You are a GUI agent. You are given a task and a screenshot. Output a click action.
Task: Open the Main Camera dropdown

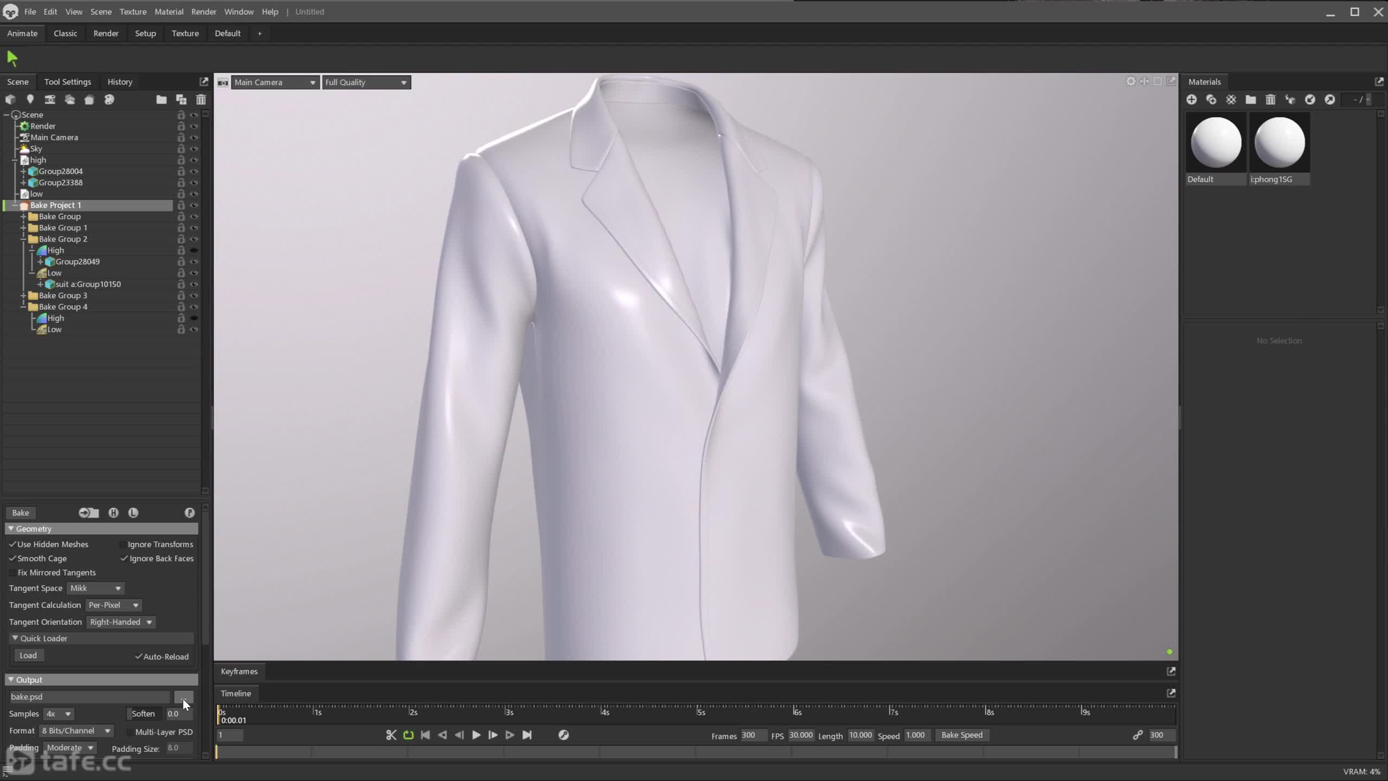pos(275,82)
